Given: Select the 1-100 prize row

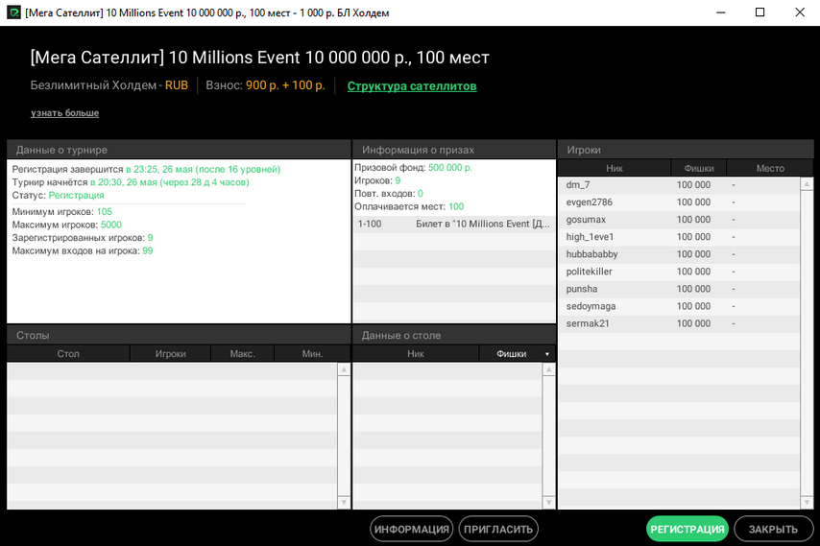Looking at the screenshot, I should tap(453, 224).
